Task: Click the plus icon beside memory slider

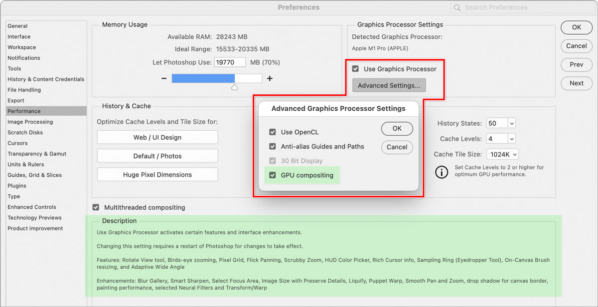Action: click(270, 78)
